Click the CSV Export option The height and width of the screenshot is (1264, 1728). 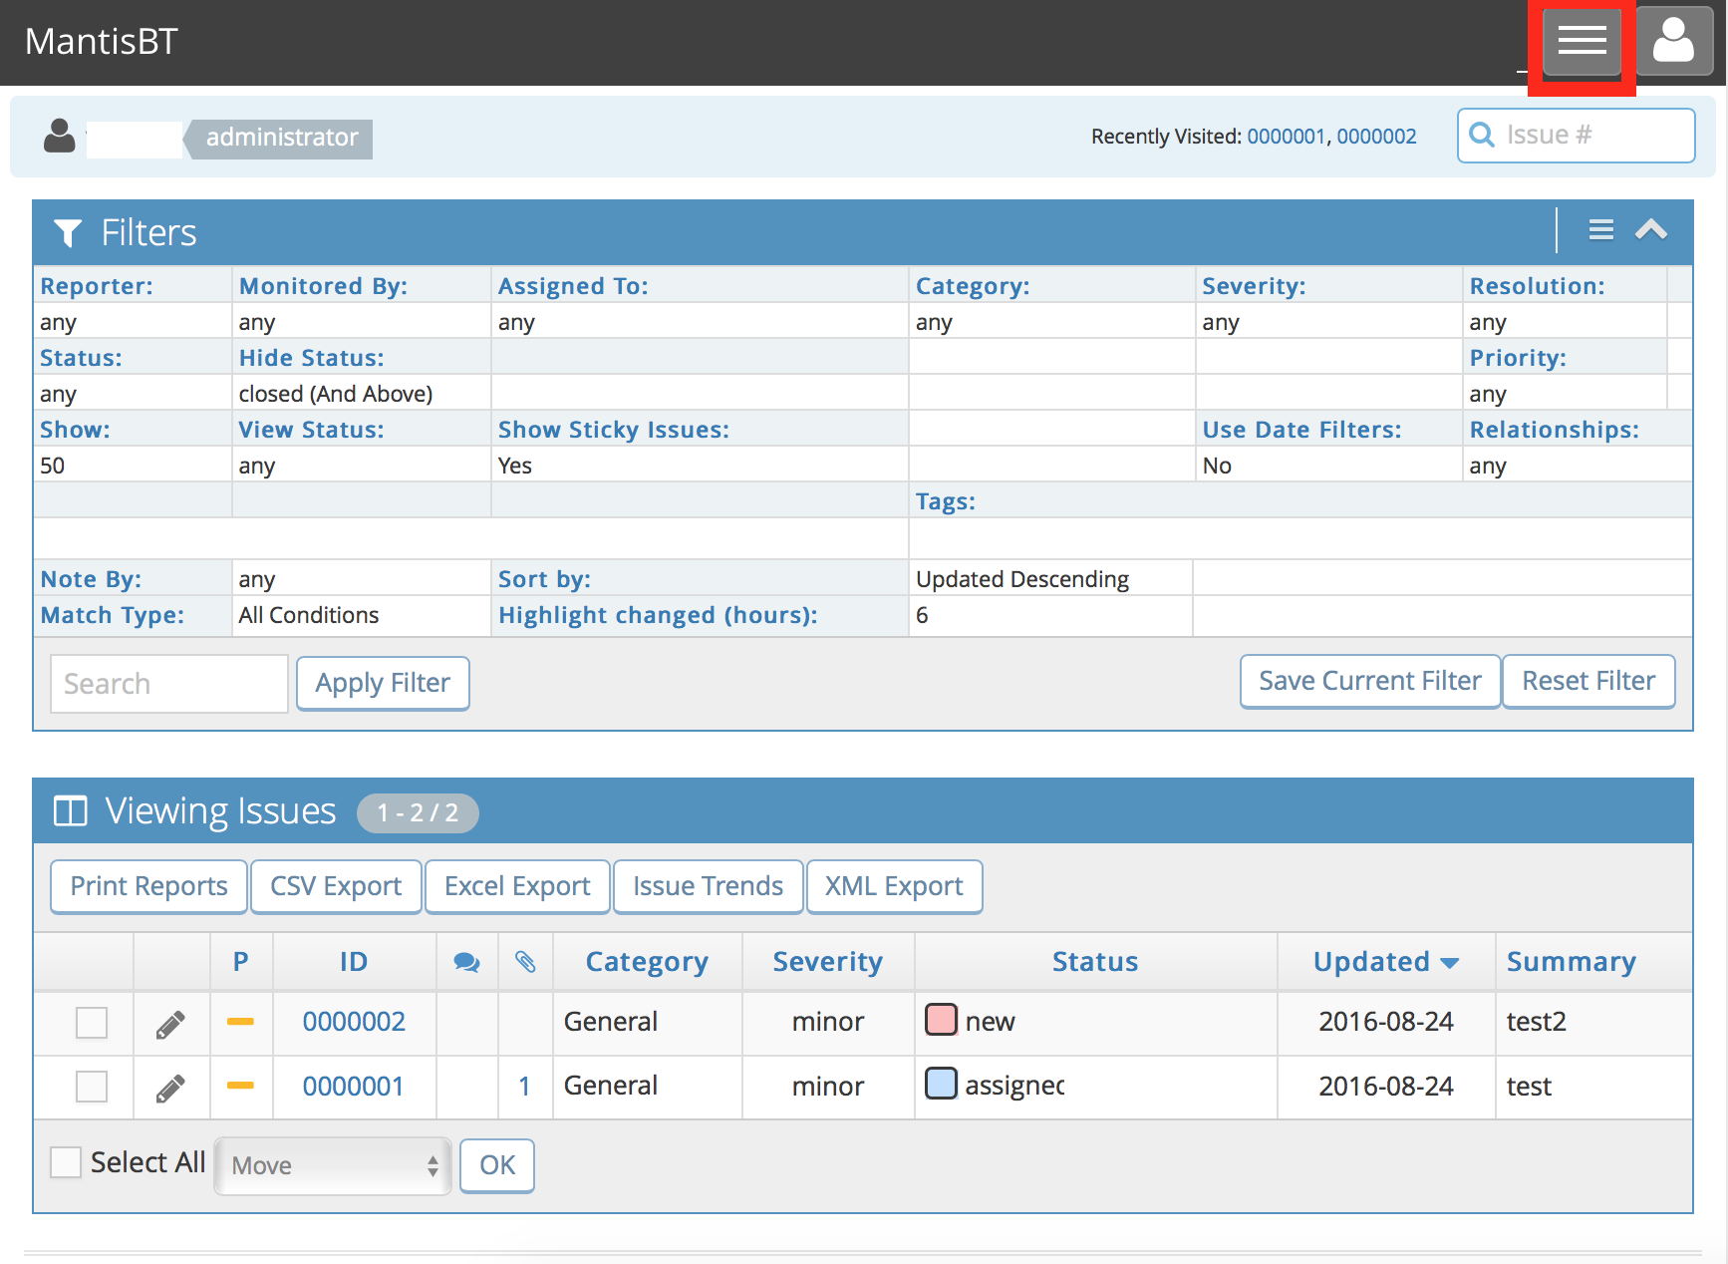tap(336, 886)
